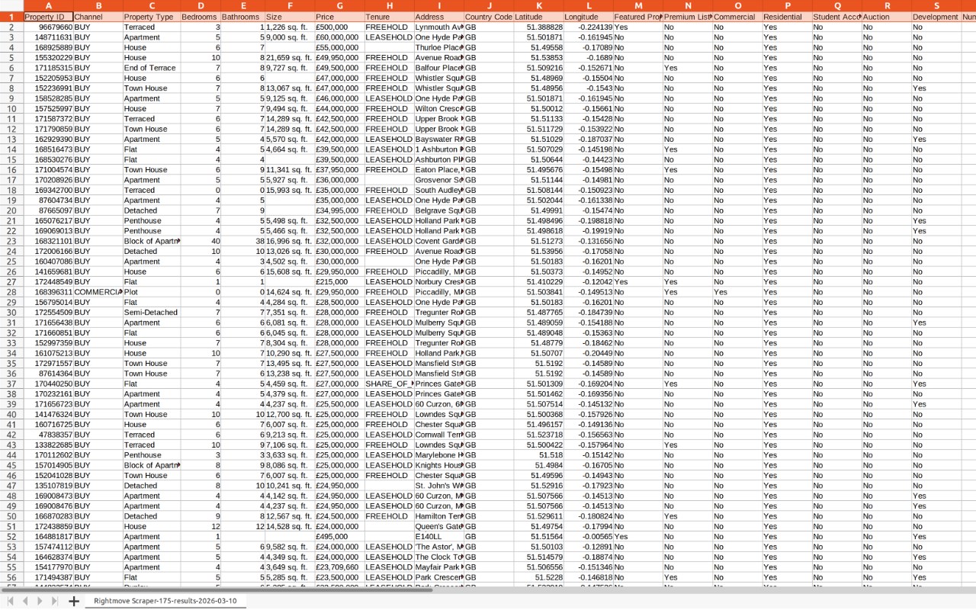Select column K header

[x=538, y=5]
